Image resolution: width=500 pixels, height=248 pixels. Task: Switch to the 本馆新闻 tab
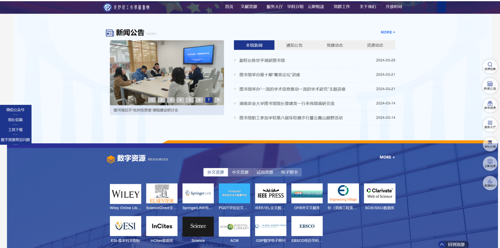[254, 45]
